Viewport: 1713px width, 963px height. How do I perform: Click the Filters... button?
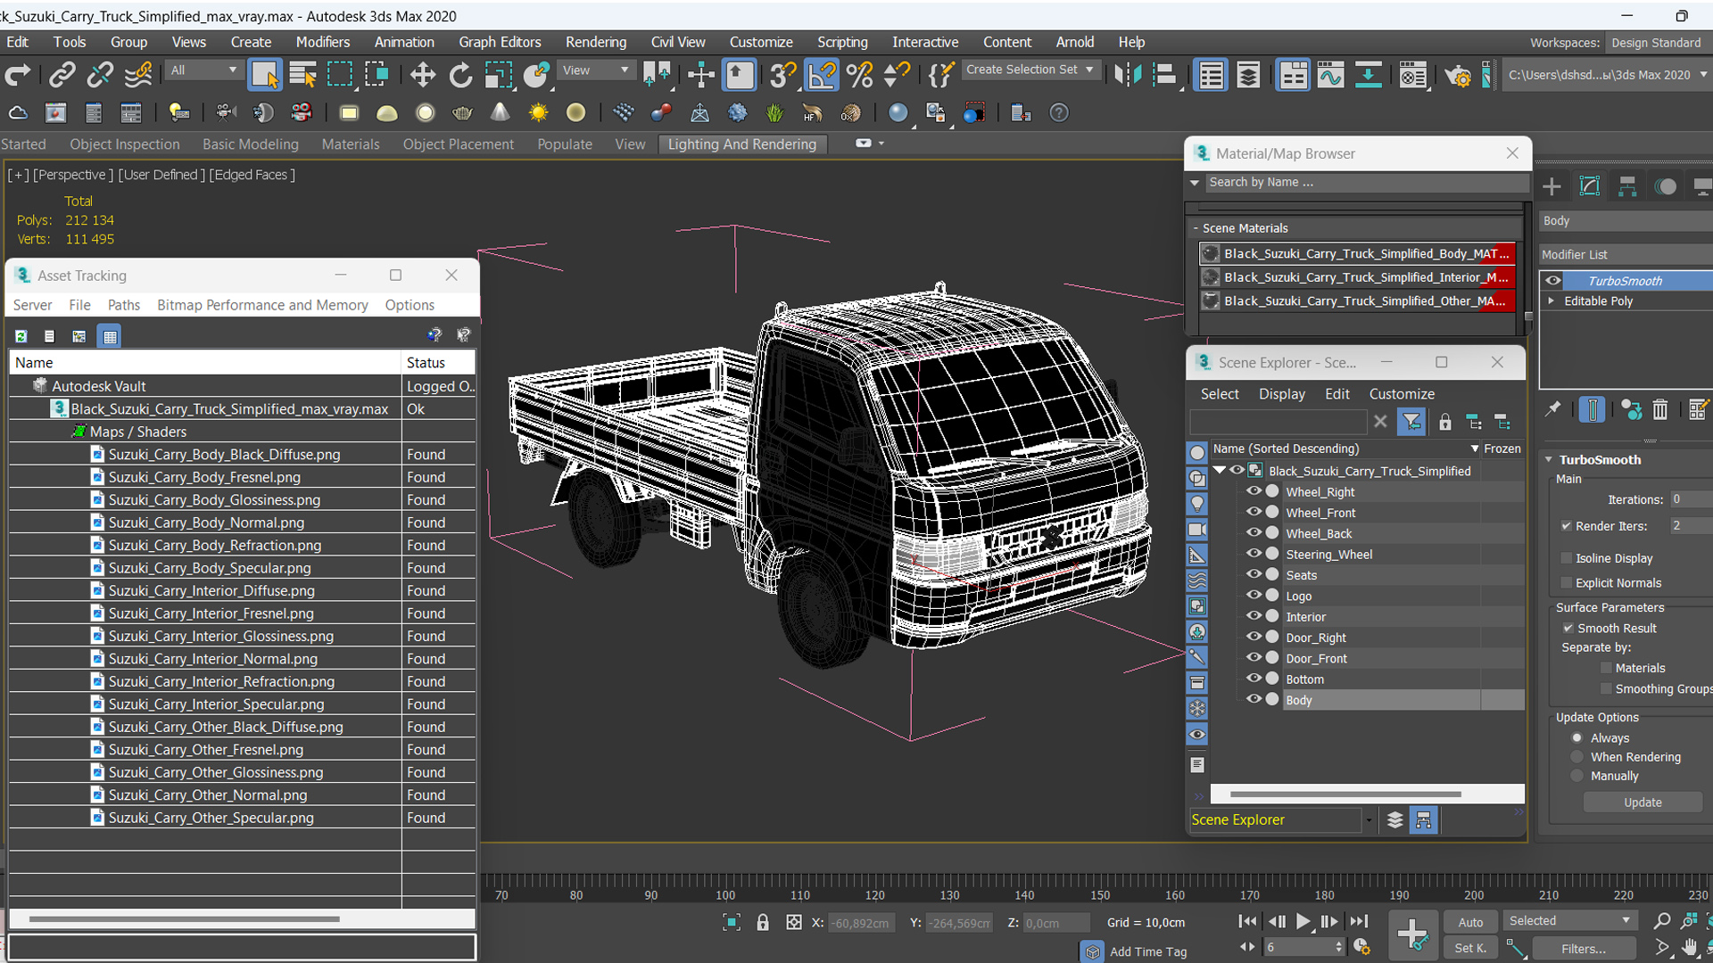point(1583,949)
